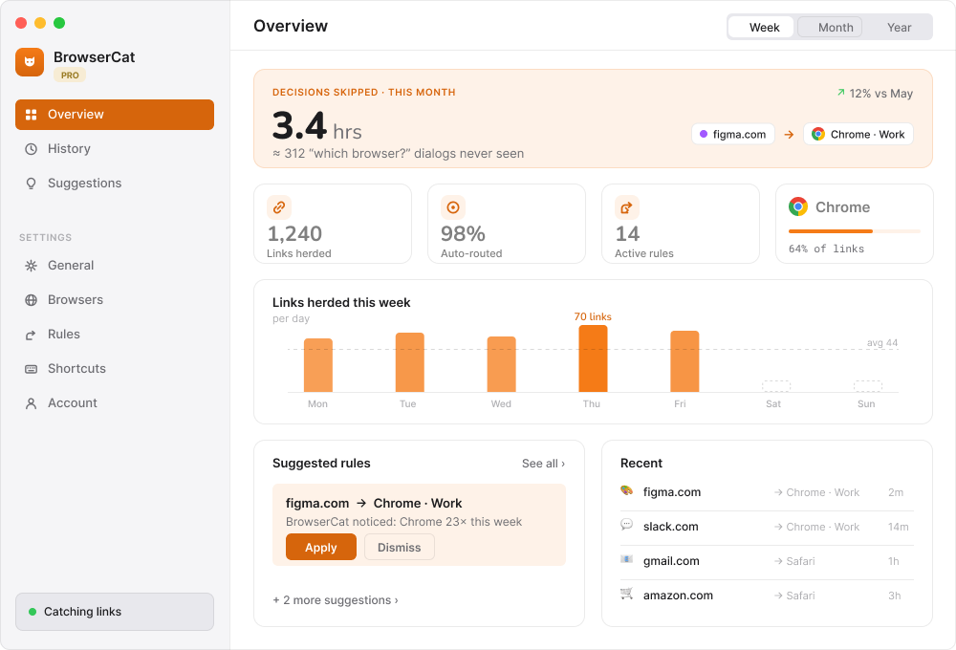This screenshot has height=650, width=956.
Task: Click the figma.com favicon in Recent list
Action: [x=626, y=490]
